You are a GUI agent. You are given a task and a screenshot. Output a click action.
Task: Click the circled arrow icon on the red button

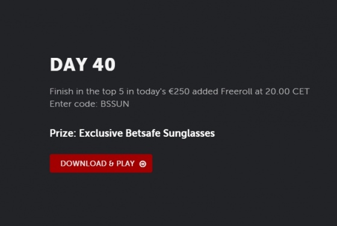(143, 164)
